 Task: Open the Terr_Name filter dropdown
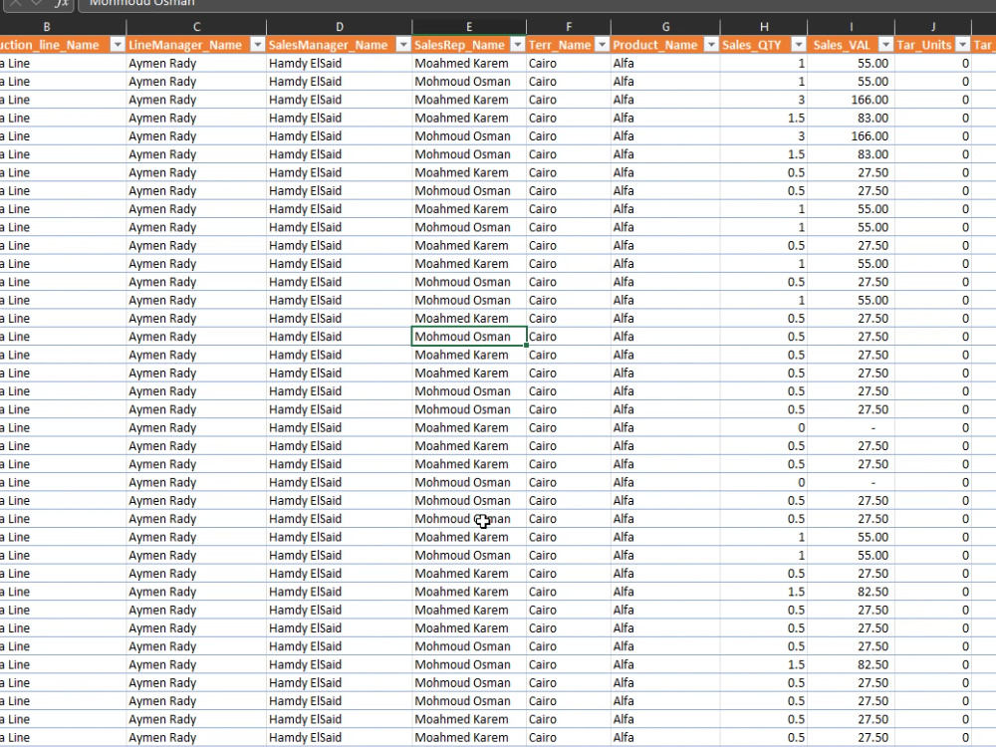click(602, 45)
